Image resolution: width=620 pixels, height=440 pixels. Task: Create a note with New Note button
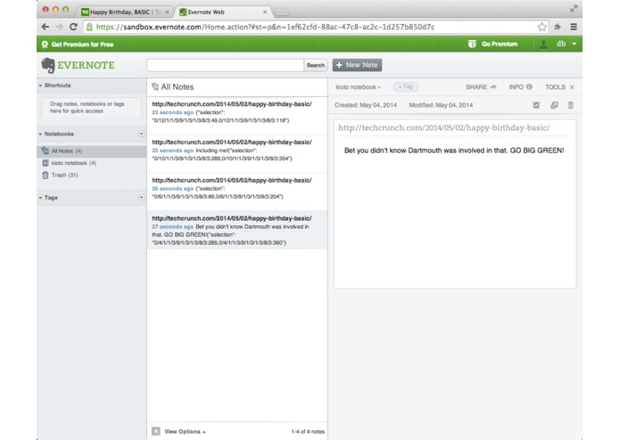[x=357, y=65]
